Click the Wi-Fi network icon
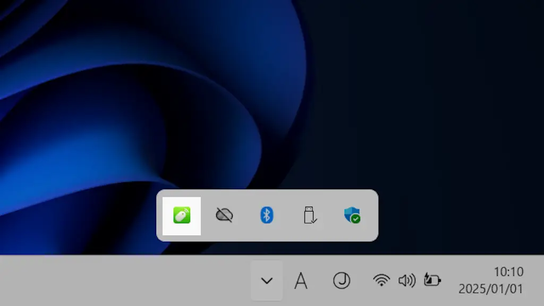 (x=381, y=280)
